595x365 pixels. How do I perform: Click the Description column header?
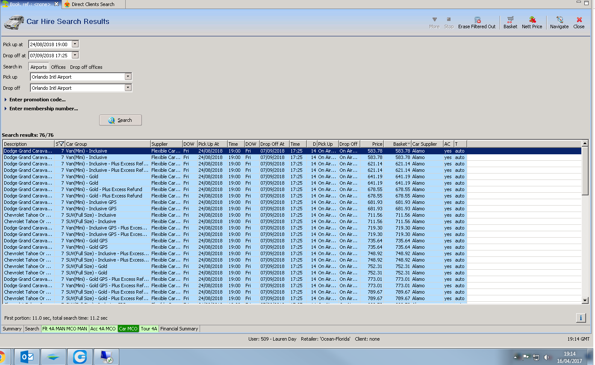point(29,144)
